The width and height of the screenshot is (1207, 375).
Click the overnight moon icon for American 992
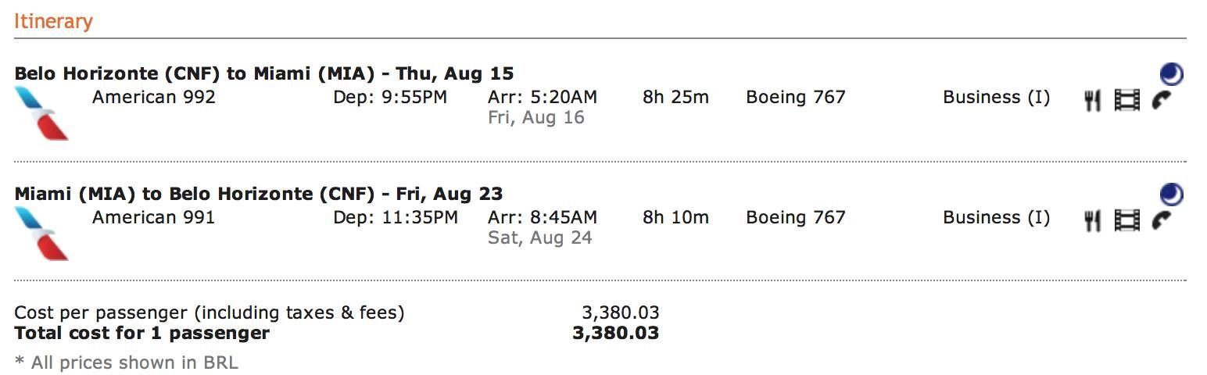point(1171,74)
